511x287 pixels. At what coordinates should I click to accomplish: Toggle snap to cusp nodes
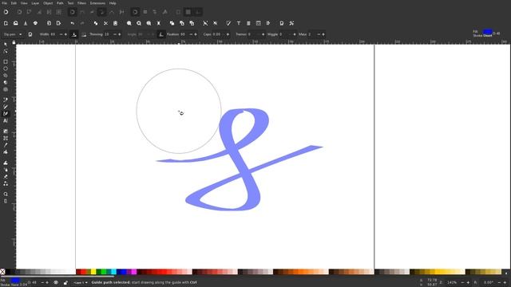click(102, 12)
